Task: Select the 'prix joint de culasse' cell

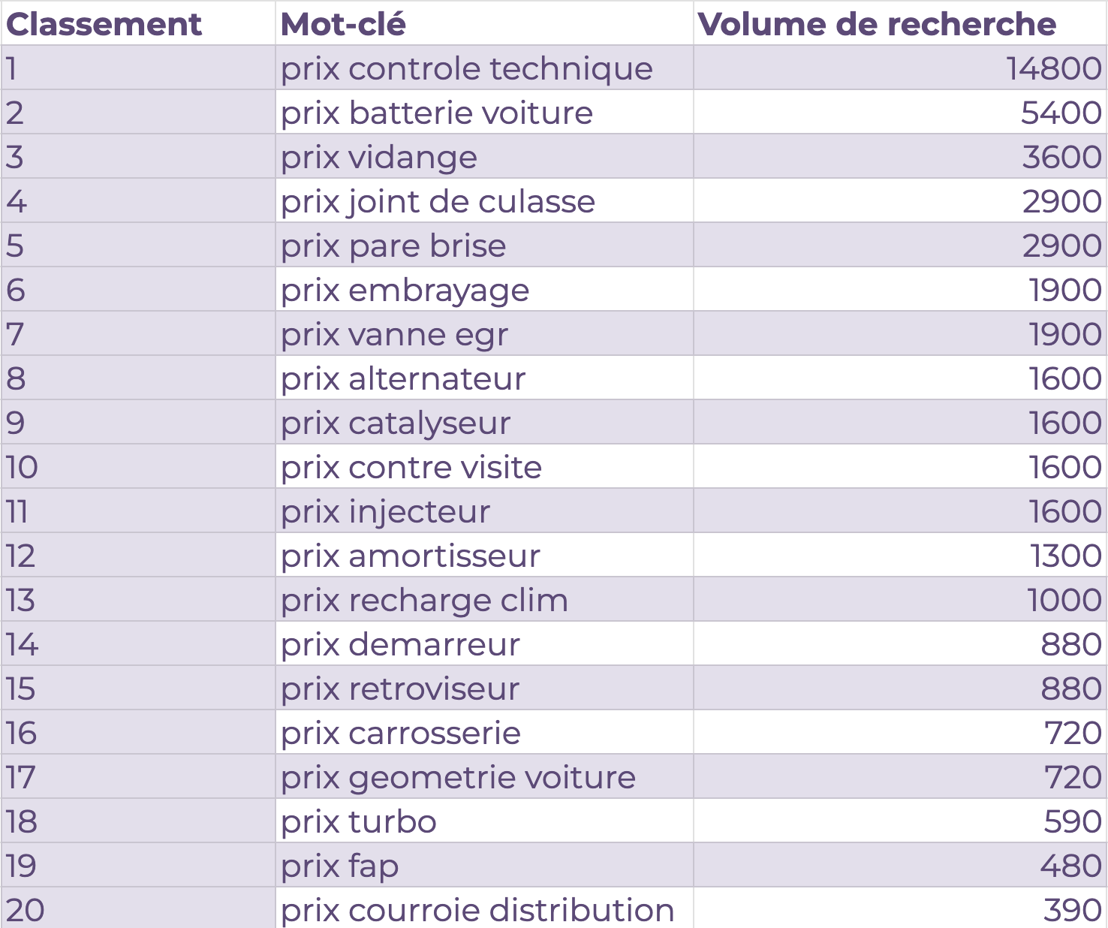Action: click(438, 201)
